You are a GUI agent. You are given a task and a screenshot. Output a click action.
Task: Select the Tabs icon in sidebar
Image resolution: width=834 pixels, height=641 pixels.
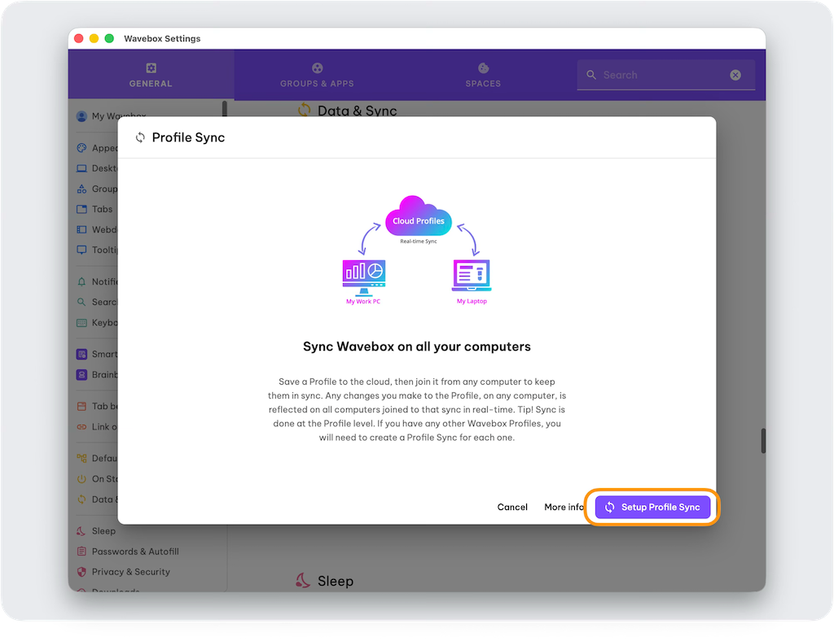point(81,209)
